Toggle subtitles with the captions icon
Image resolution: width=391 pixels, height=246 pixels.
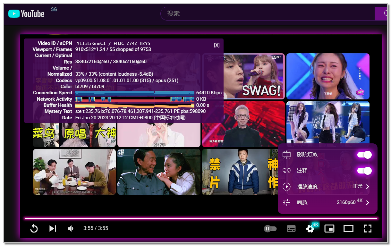pyautogui.click(x=291, y=229)
